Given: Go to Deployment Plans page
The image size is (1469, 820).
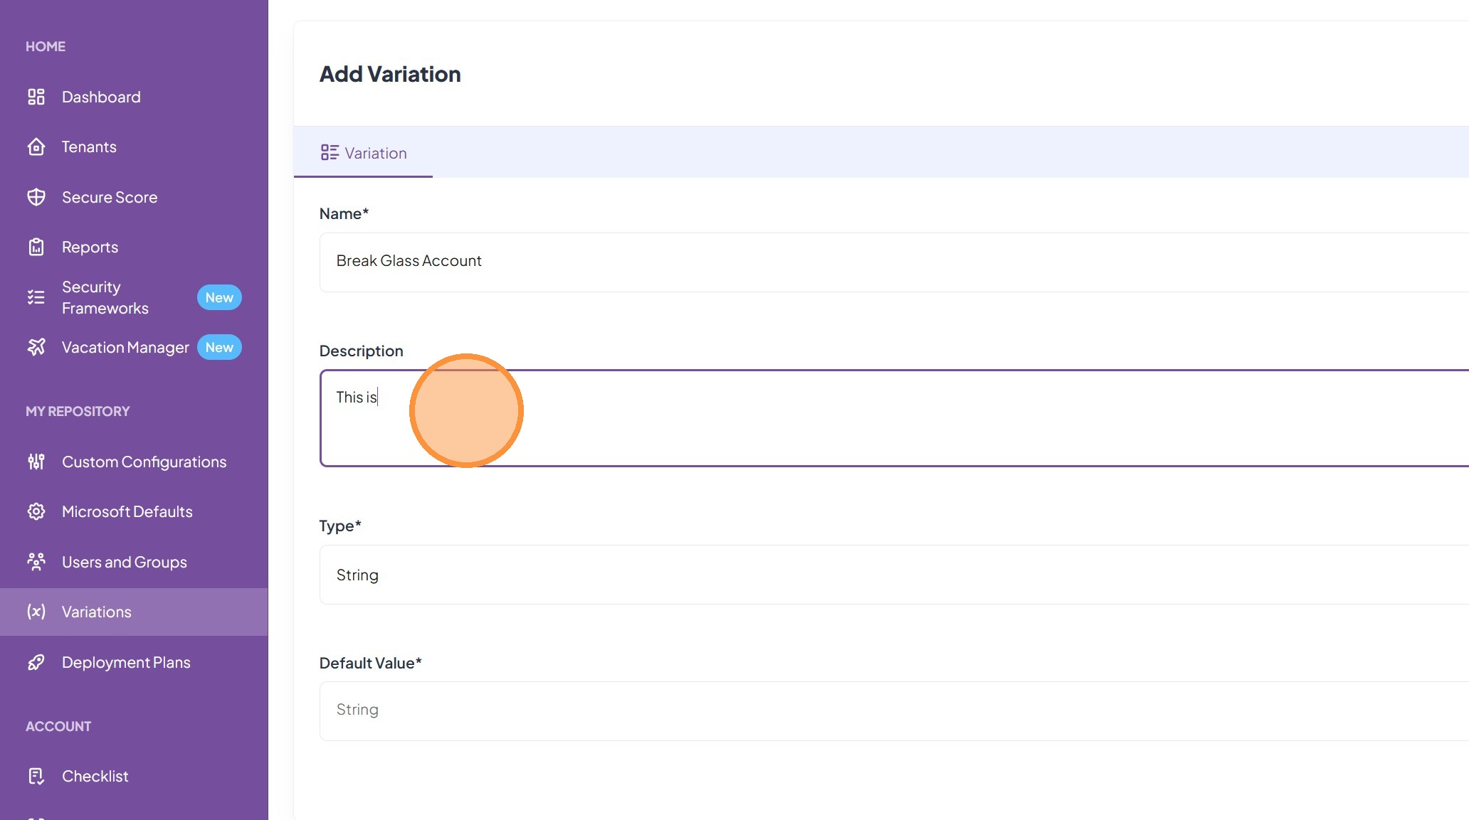Looking at the screenshot, I should (126, 662).
